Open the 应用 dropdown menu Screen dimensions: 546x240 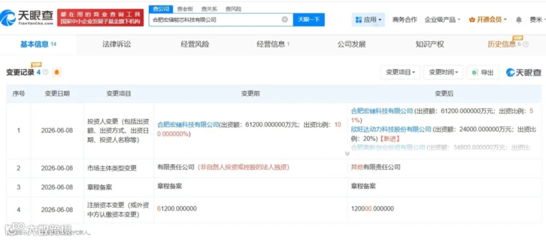368,20
